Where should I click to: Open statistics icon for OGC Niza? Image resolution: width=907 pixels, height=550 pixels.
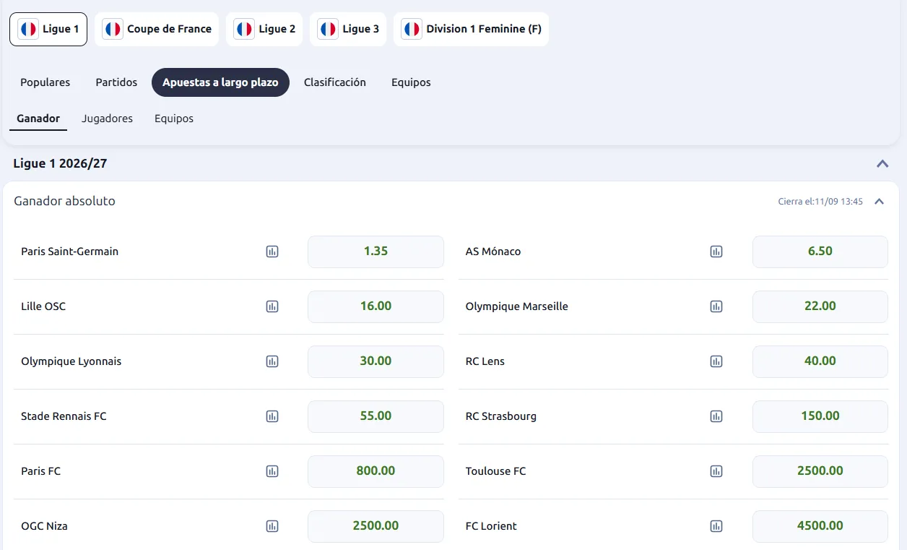pyautogui.click(x=272, y=526)
